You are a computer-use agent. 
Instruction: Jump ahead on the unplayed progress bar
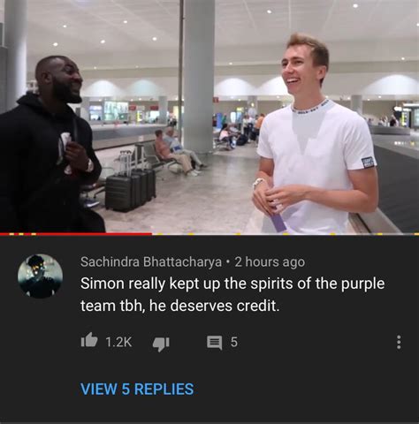click(286, 234)
